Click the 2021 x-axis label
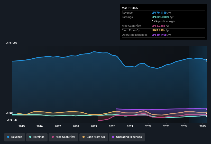This screenshot has height=144, width=211. coord(130,126)
